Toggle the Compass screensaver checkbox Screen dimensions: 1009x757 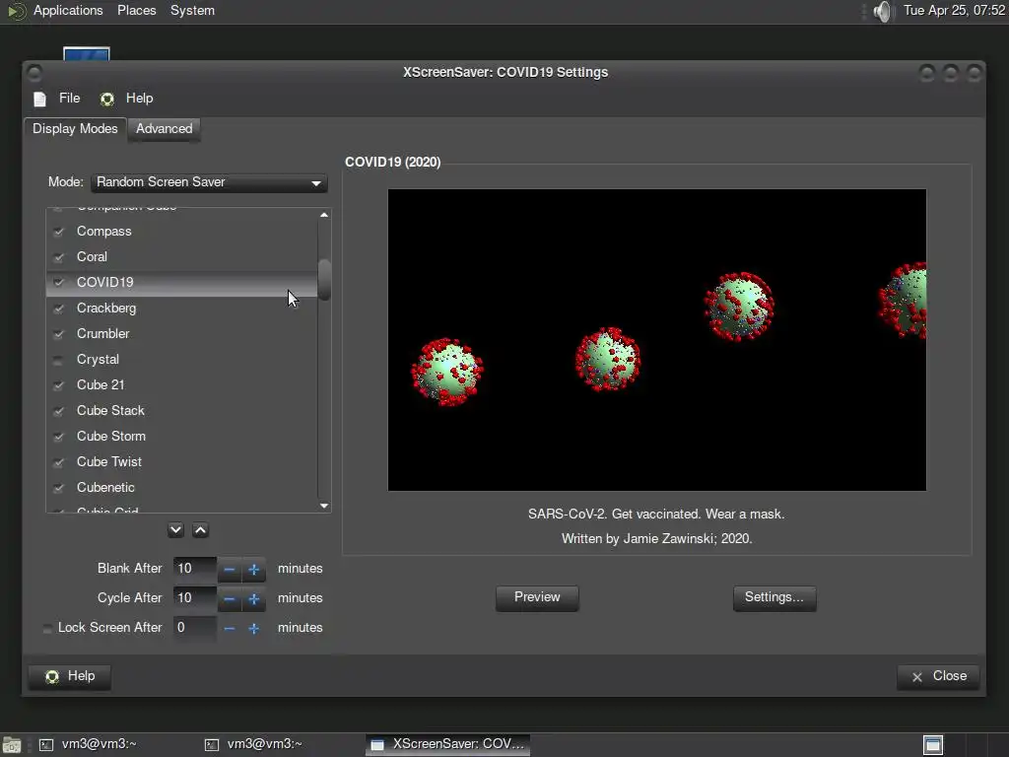point(58,232)
